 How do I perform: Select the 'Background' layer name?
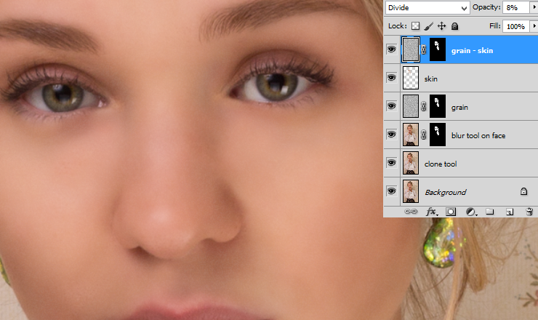(446, 192)
